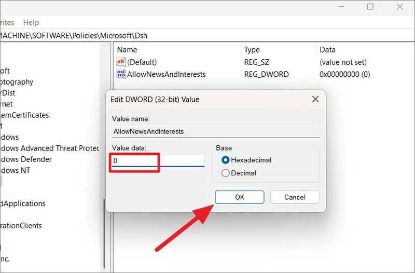Select the Windows NT tree key
Screen dimensions: 415x273
pos(15,170)
